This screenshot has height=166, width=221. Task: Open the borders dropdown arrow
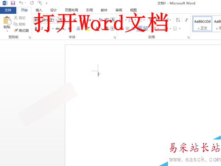180,29
